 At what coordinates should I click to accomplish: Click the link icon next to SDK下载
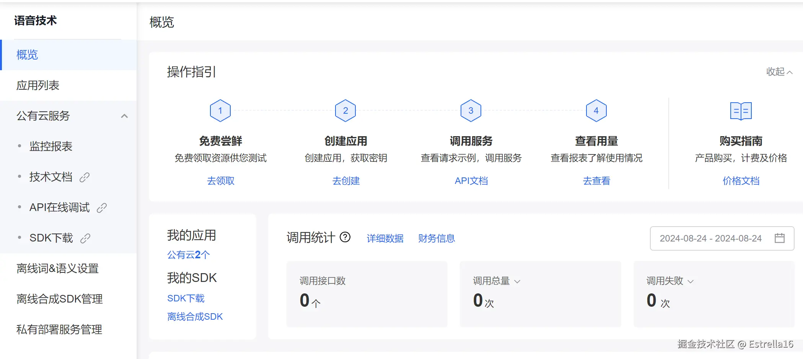click(85, 238)
